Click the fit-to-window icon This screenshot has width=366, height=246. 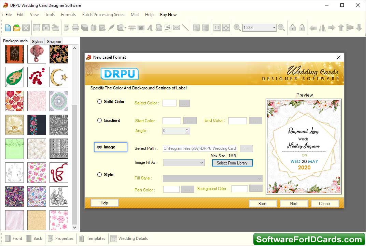click(x=226, y=28)
